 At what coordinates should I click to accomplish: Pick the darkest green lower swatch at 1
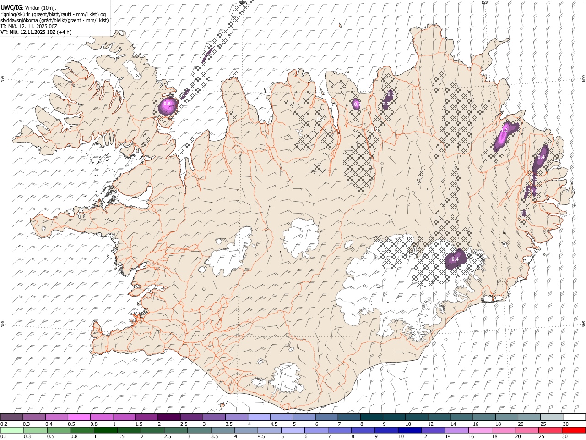[106, 430]
